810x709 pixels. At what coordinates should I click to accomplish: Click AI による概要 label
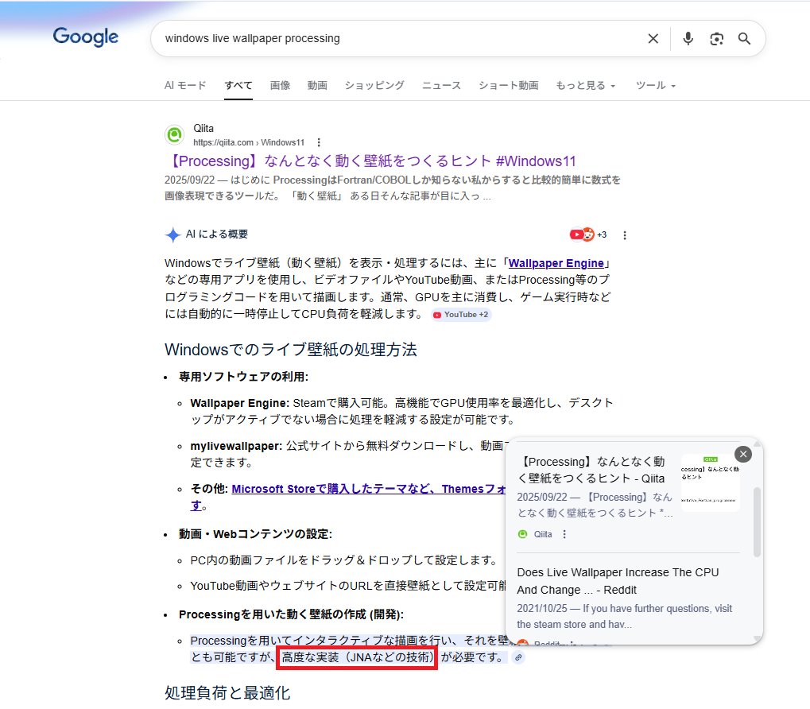pyautogui.click(x=217, y=234)
